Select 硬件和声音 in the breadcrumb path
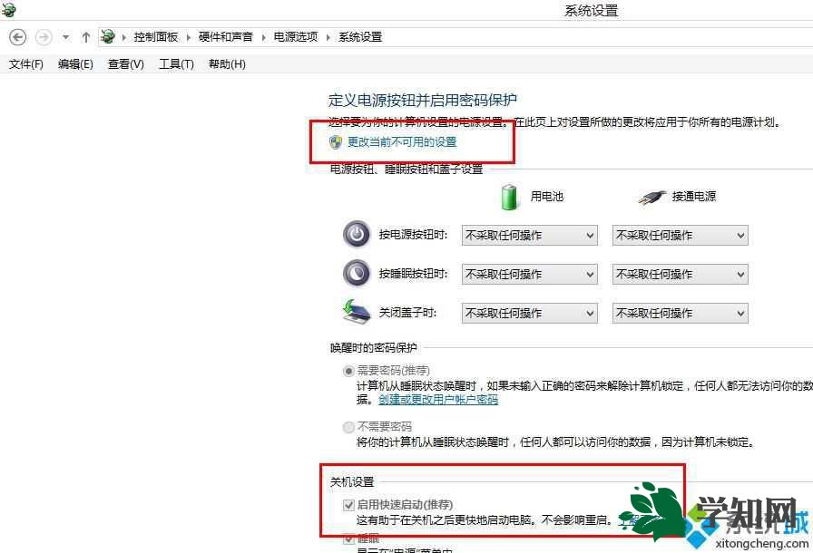The image size is (813, 553). pos(226,37)
